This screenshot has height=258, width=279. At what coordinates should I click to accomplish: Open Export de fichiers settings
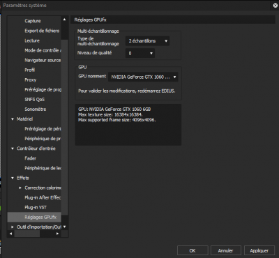click(42, 31)
